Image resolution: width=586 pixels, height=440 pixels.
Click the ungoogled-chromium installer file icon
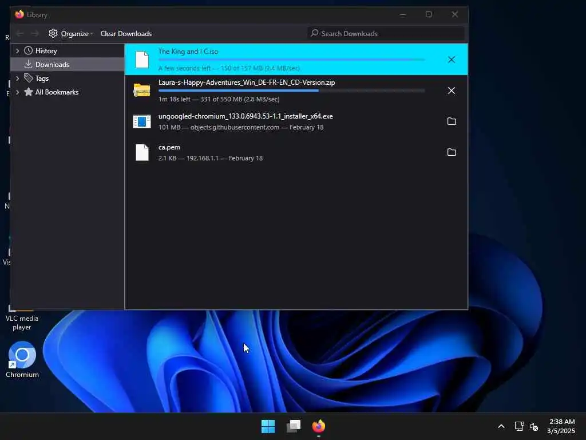tap(142, 121)
